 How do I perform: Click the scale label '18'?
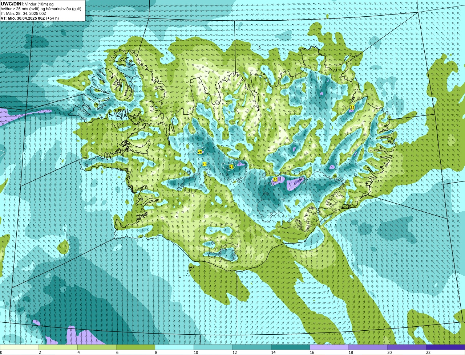point(351,352)
